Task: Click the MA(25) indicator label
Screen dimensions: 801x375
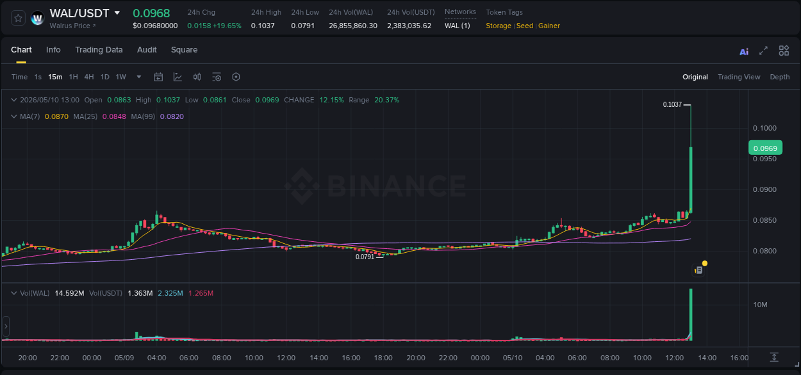Action: [85, 116]
